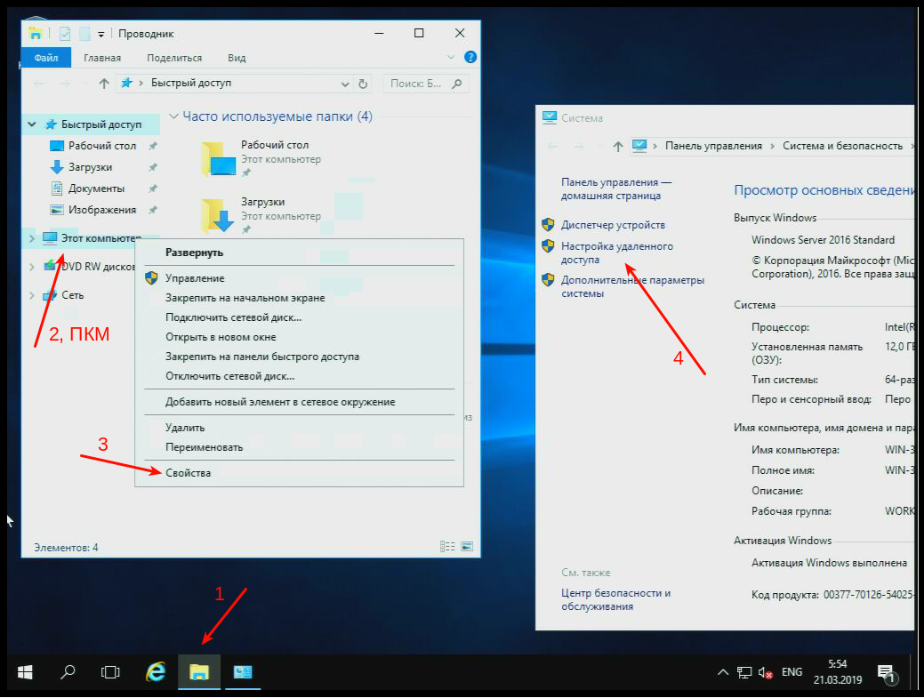
Task: Click the taskbar search magnifier icon
Action: [x=68, y=672]
